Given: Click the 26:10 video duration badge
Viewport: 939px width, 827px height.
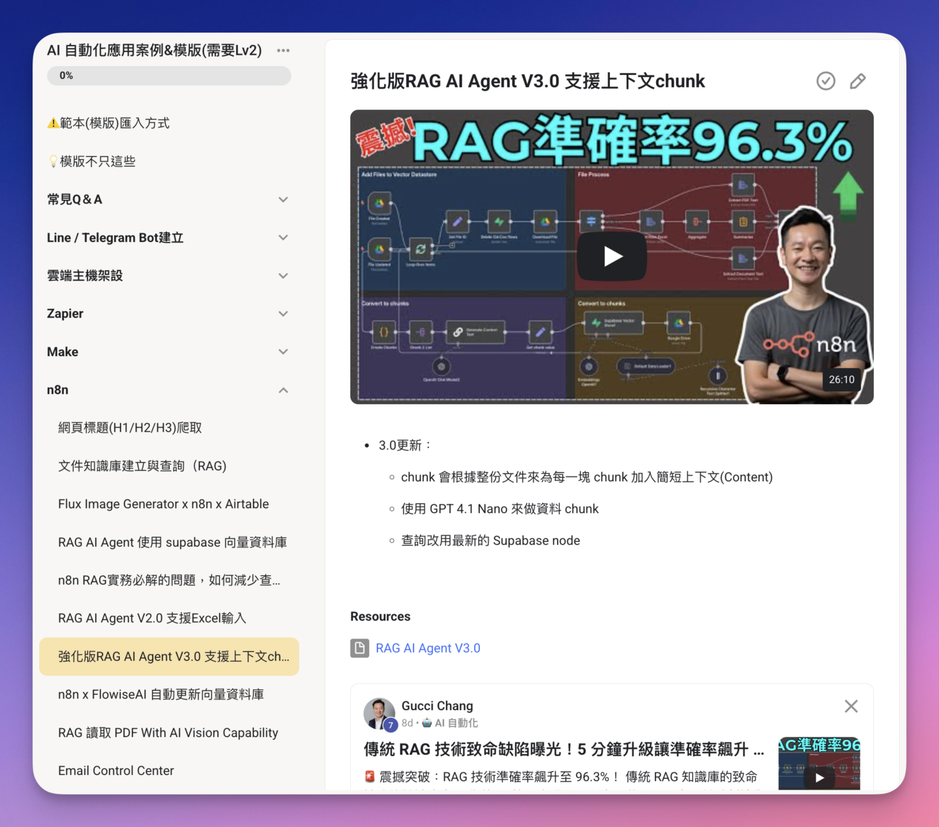Looking at the screenshot, I should (x=841, y=380).
